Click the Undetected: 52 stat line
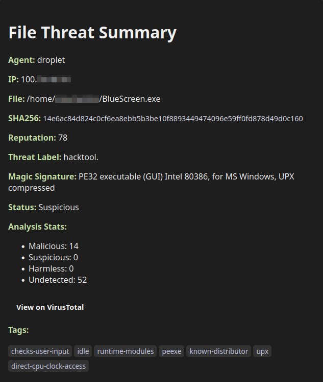Image resolution: width=323 pixels, height=382 pixels. [58, 280]
